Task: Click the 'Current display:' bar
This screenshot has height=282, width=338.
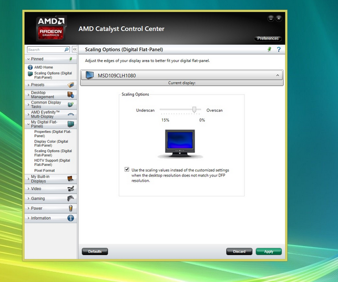Action: pos(182,83)
